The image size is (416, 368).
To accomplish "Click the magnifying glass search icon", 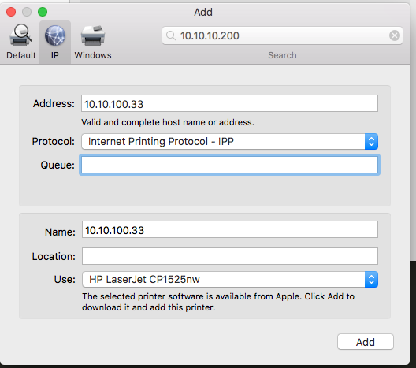I will [x=171, y=35].
